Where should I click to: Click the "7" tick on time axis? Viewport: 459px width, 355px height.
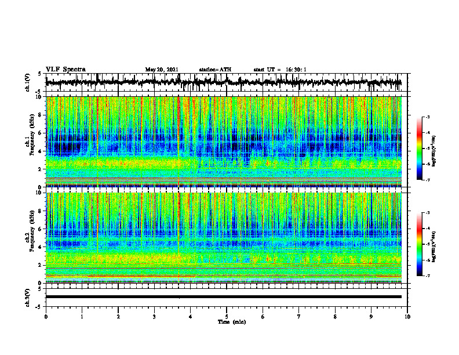click(299, 317)
